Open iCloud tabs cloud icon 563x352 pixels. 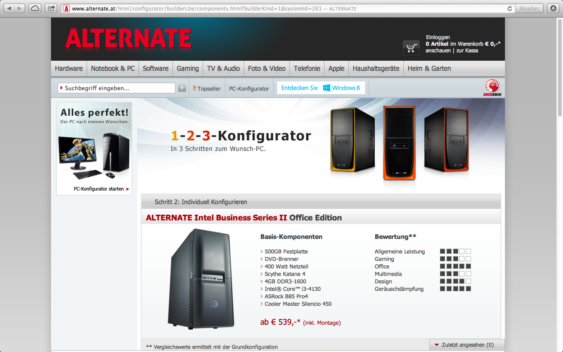coord(35,8)
